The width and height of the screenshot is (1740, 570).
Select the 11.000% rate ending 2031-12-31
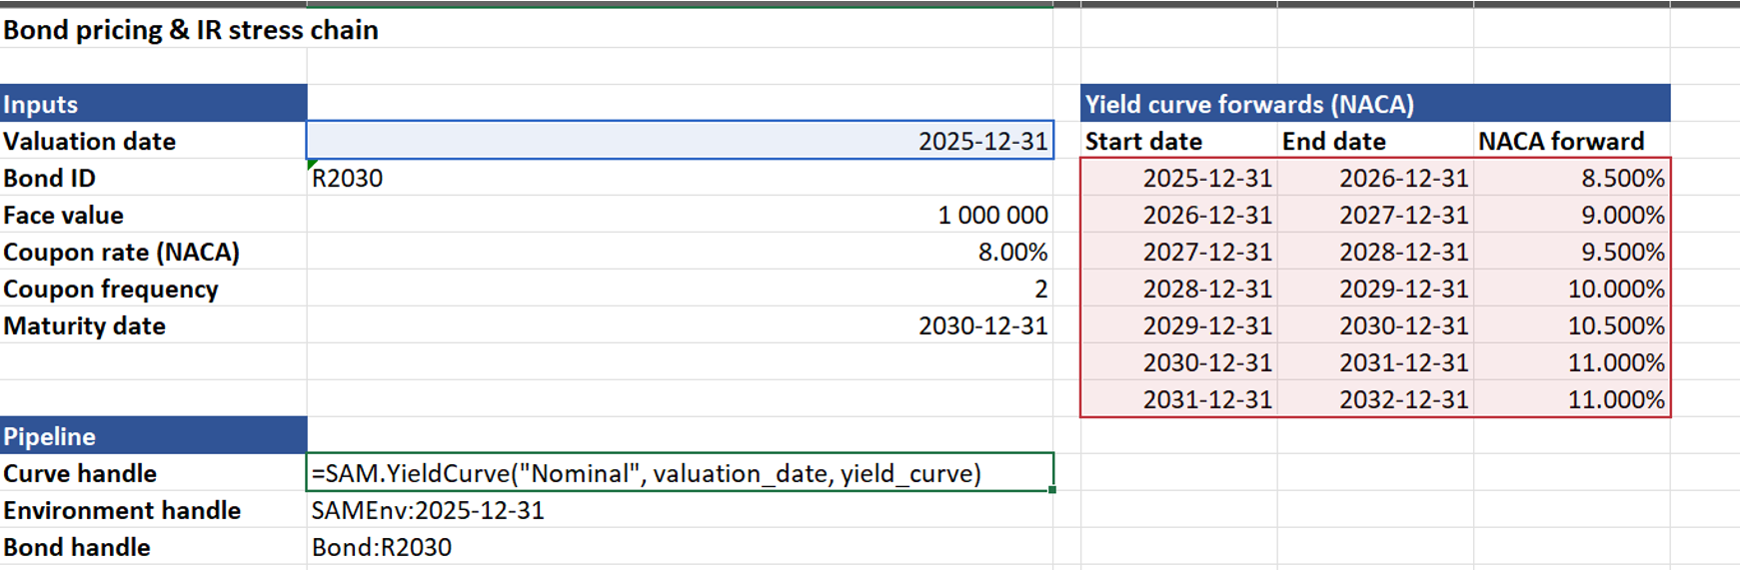(1572, 362)
